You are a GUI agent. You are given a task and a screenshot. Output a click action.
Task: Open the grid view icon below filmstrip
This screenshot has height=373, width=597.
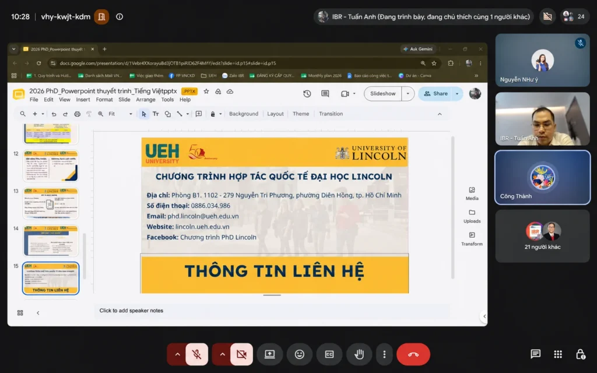[x=20, y=313]
